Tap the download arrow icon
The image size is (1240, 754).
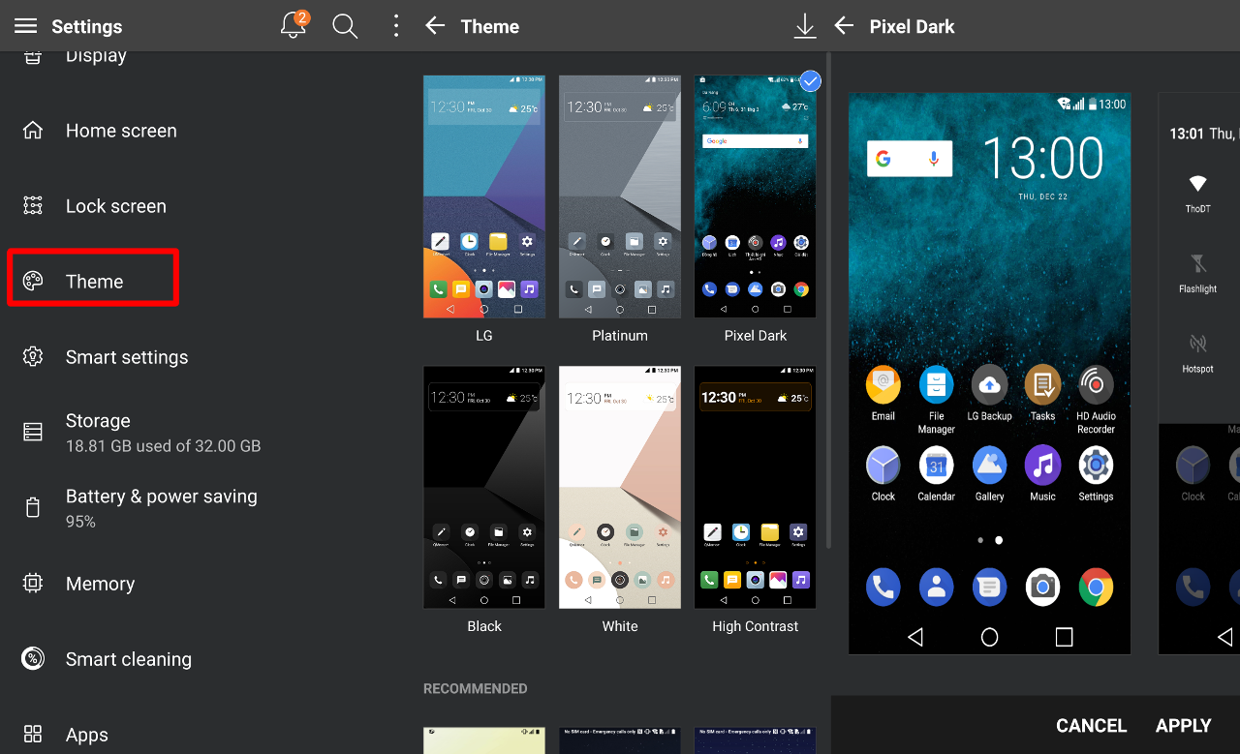pyautogui.click(x=804, y=26)
